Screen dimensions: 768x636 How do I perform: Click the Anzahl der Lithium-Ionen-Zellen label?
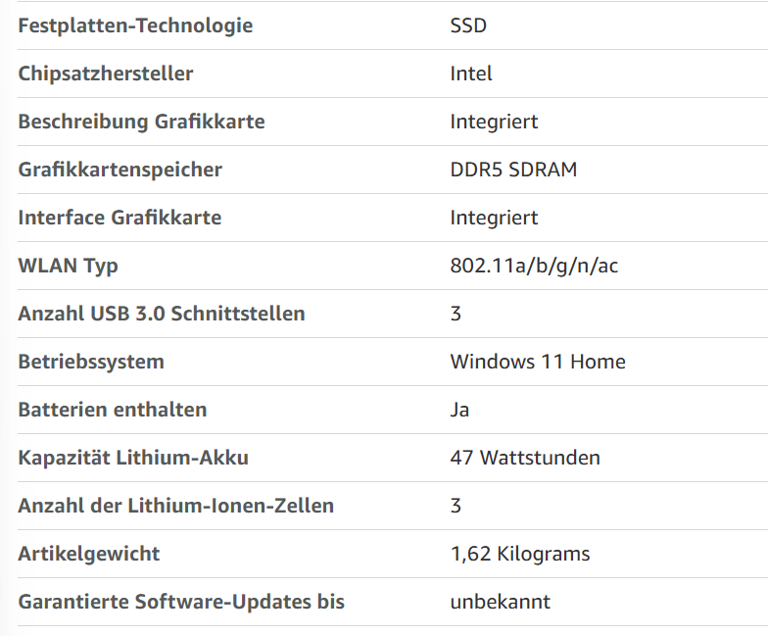click(176, 506)
